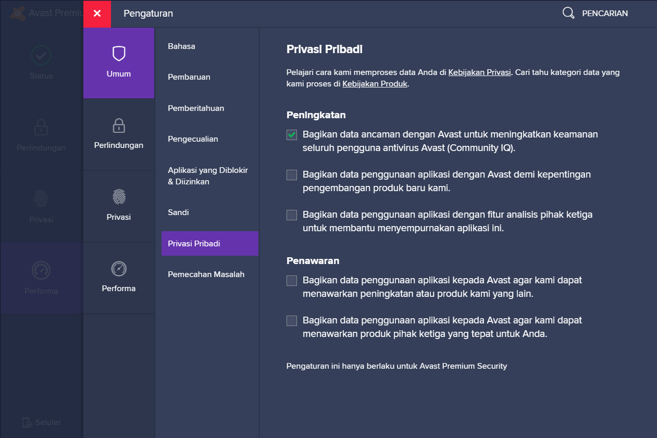This screenshot has height=438, width=657.
Task: Enable sharing app usage data for product development
Action: point(291,174)
